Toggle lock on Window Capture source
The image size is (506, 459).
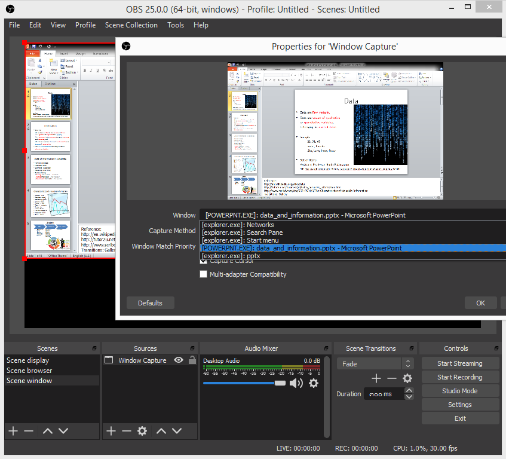pos(192,360)
